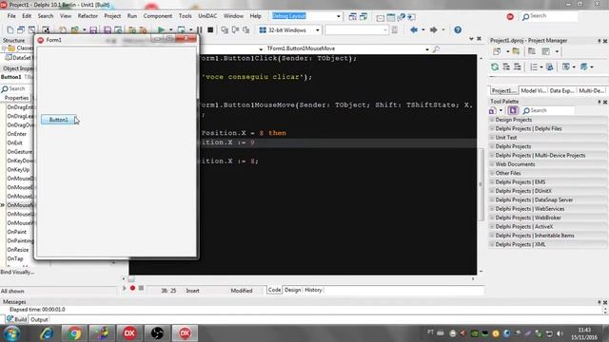Screen dimensions: 609x342
Task: Expand Delphi Projects | WebServices category
Action: click(x=492, y=209)
